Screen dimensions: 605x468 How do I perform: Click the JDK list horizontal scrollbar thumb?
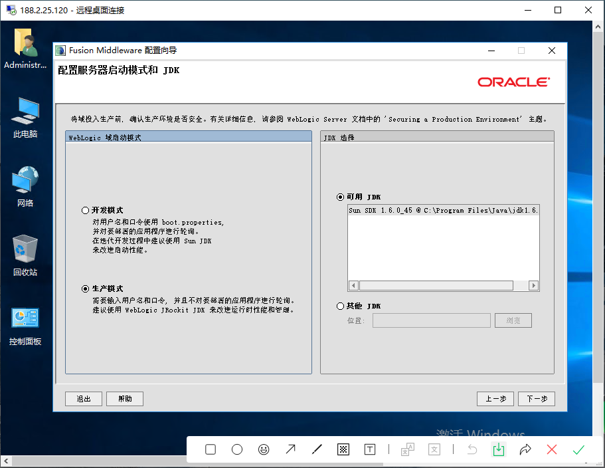[436, 286]
